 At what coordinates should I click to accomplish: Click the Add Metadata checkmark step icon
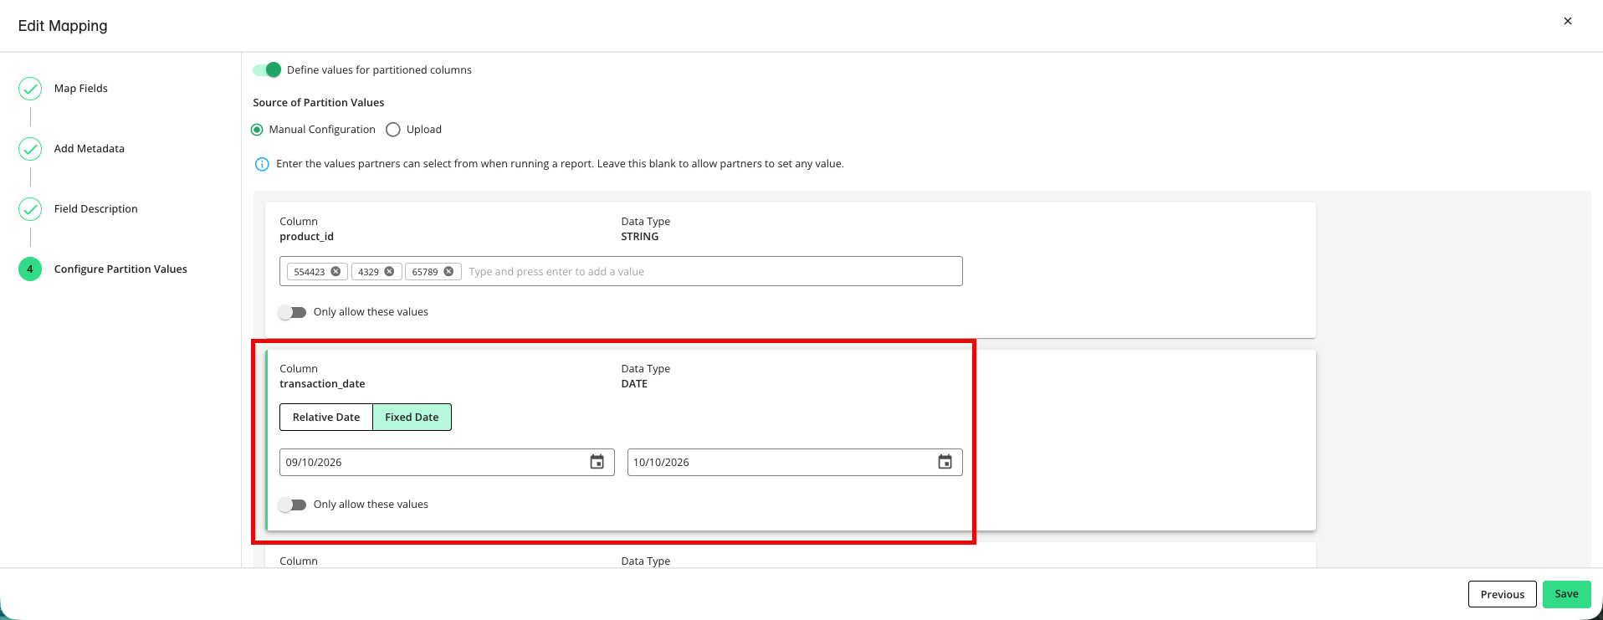30,149
